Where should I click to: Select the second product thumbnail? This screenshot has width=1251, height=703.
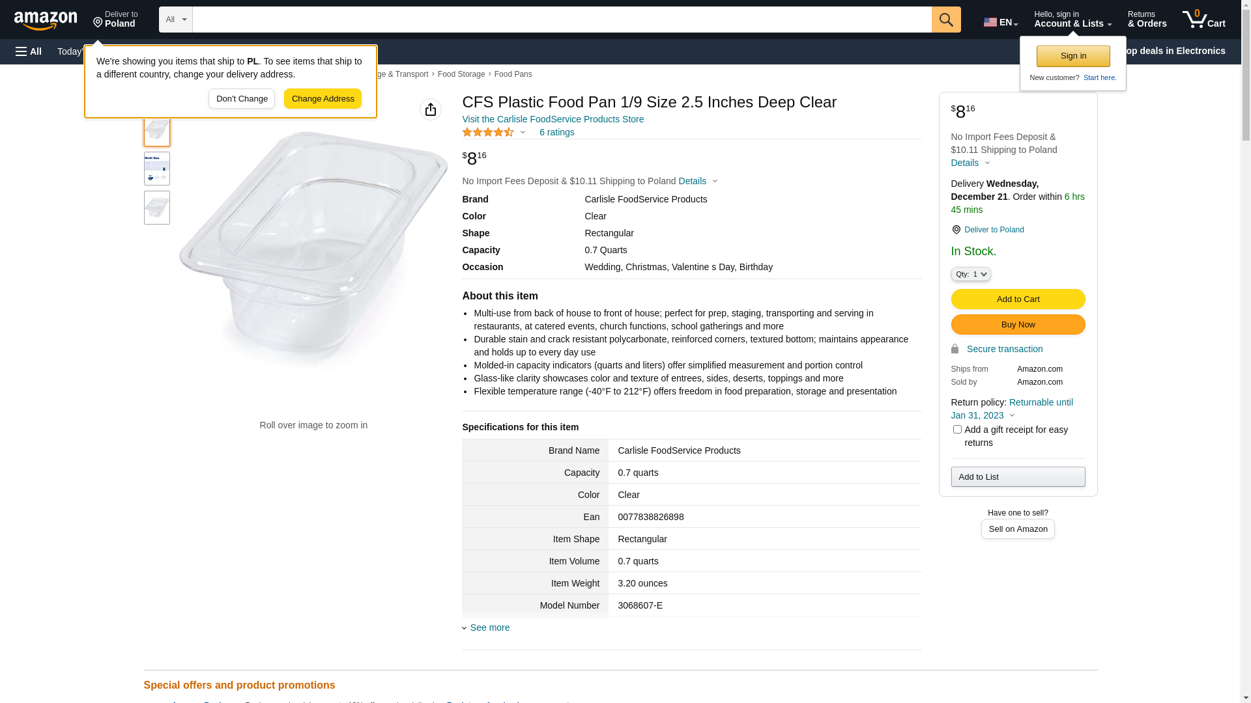(x=157, y=169)
